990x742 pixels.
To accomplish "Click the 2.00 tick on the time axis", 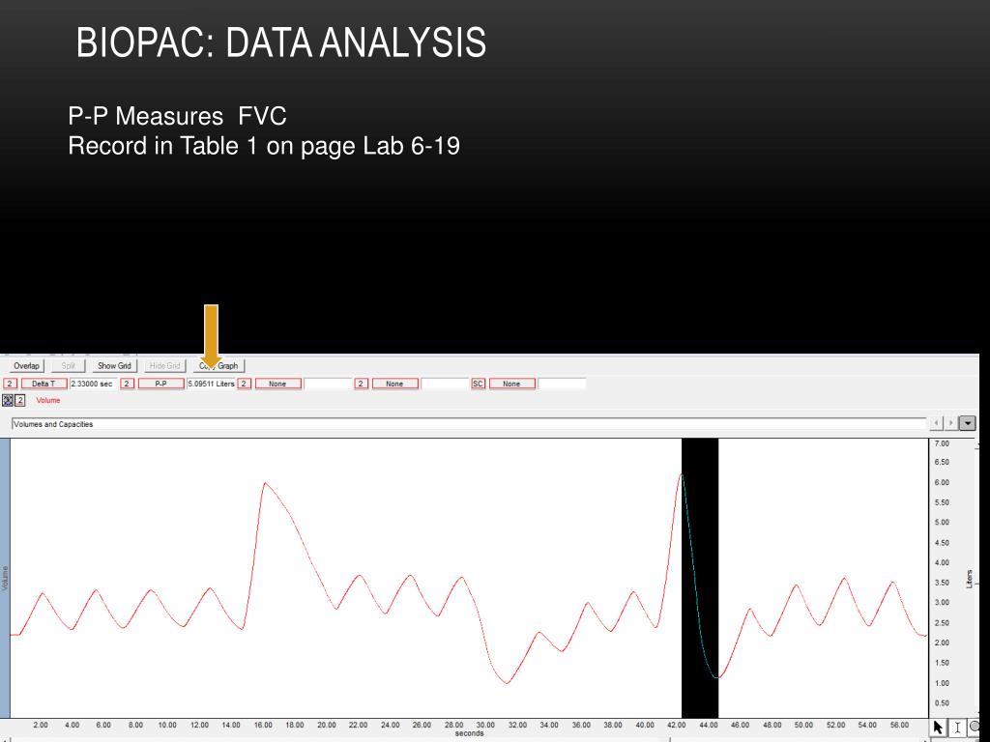I will coord(41,725).
